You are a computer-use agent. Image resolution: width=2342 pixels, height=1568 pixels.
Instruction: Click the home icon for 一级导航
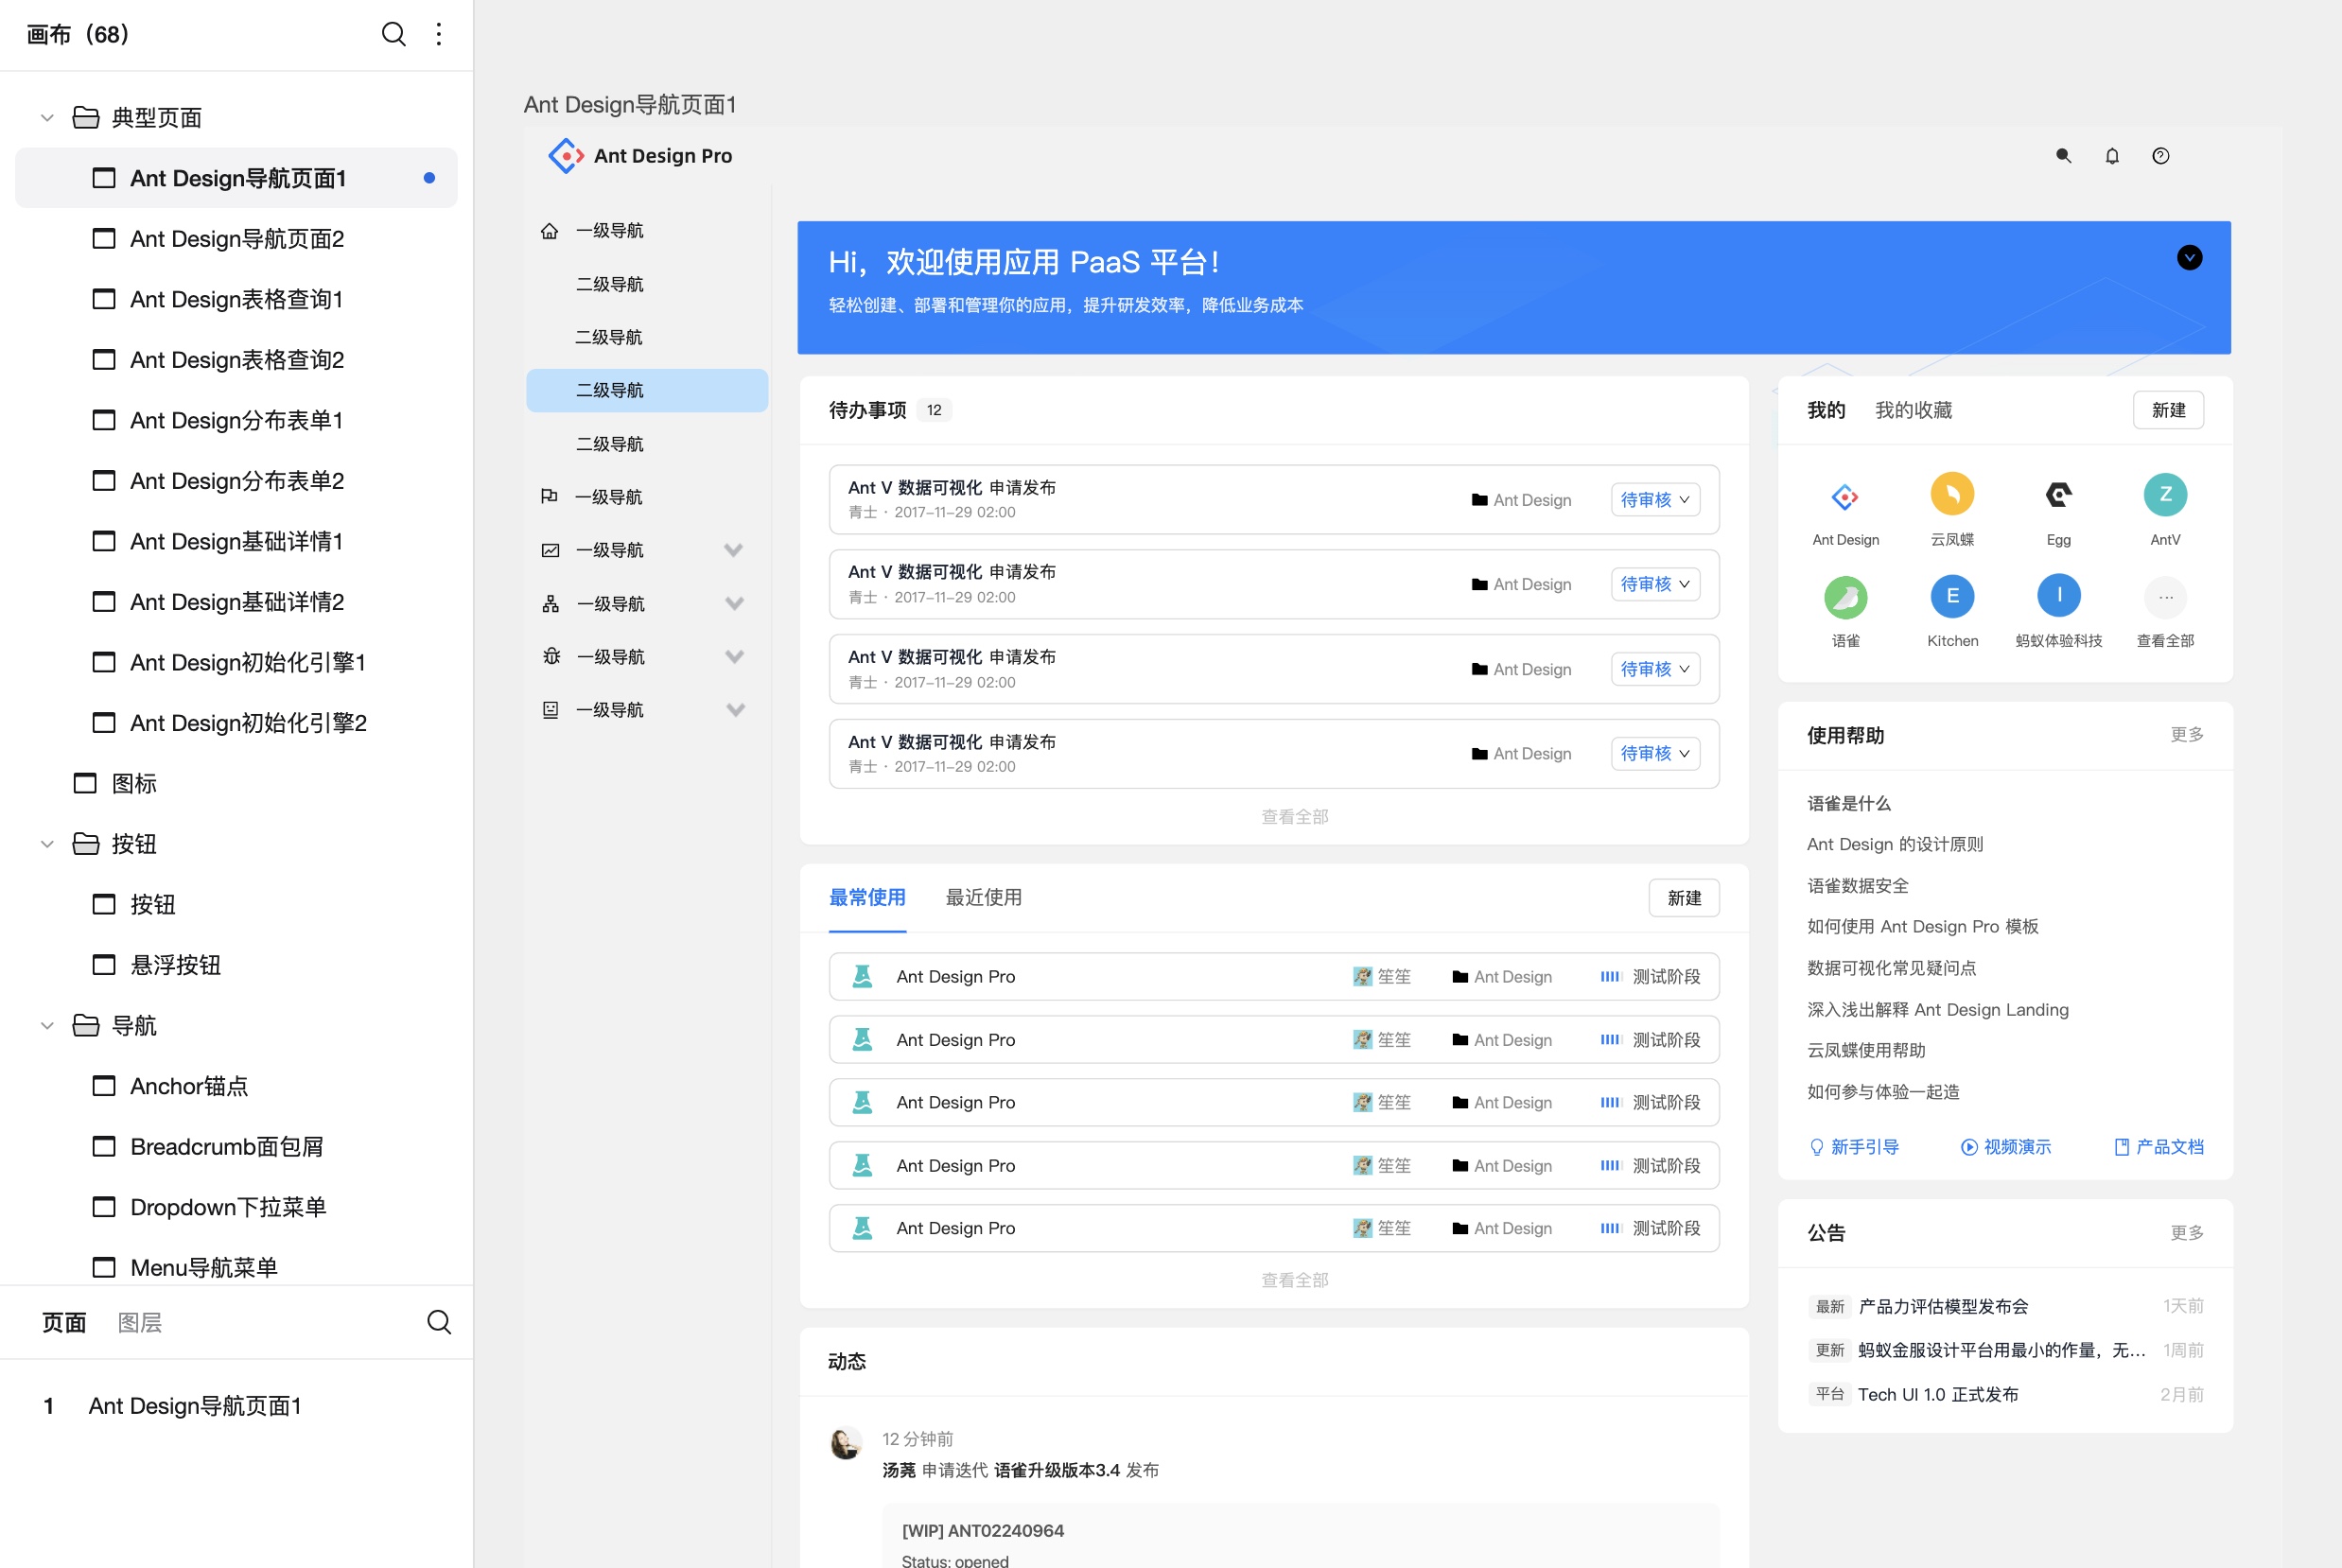[x=549, y=231]
